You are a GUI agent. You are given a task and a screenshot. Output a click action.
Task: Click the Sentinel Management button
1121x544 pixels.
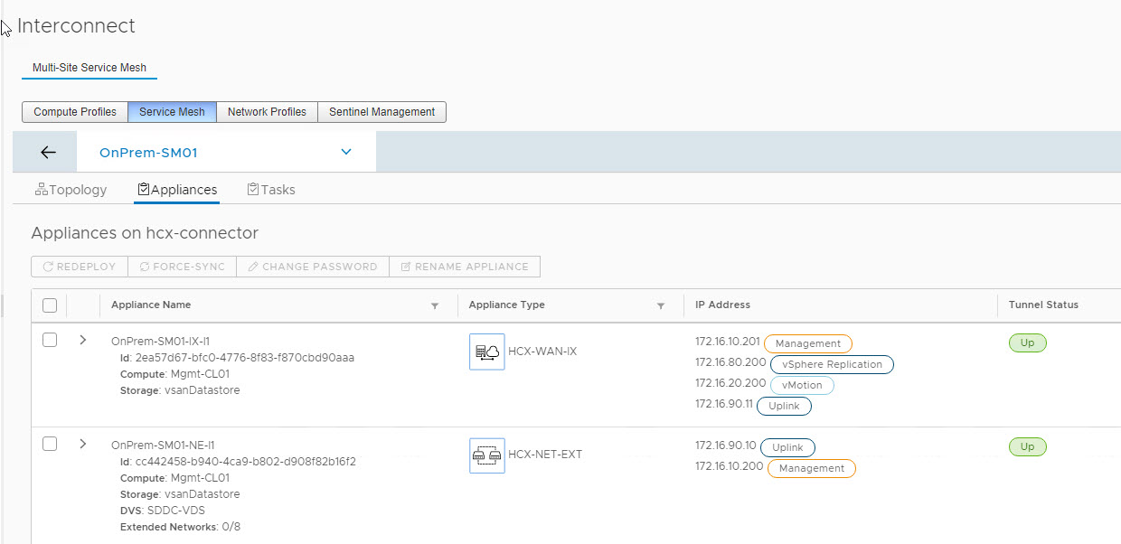(x=382, y=112)
